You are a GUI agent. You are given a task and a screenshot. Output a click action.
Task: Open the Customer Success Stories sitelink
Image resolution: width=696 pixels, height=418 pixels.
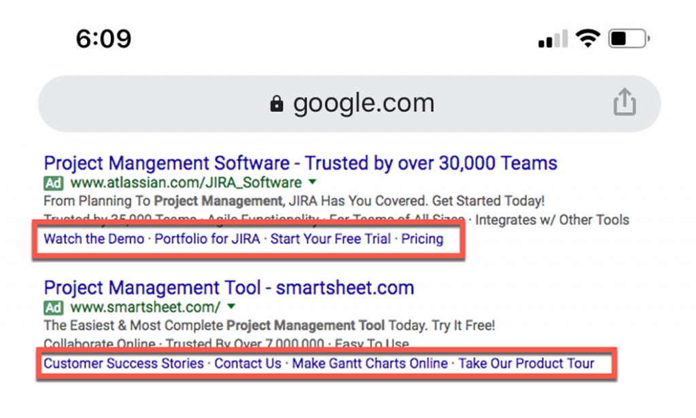124,364
